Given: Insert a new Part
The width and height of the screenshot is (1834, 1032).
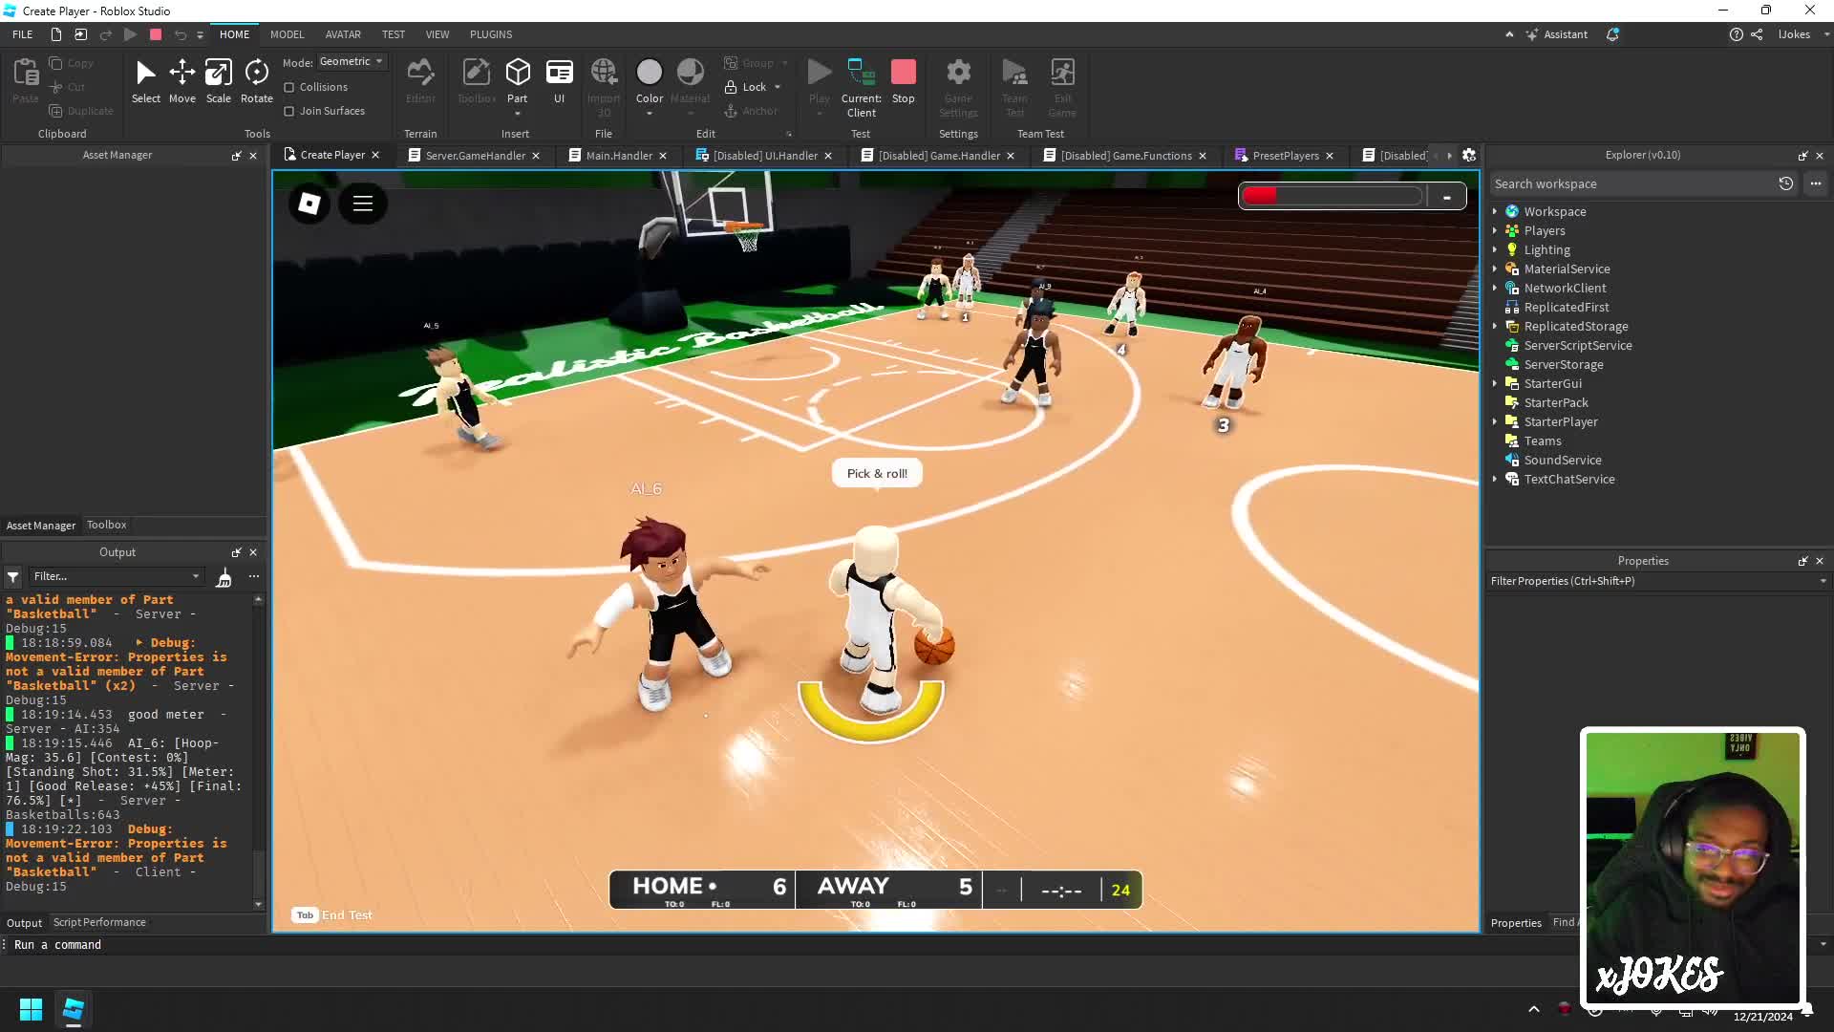Looking at the screenshot, I should pyautogui.click(x=517, y=81).
